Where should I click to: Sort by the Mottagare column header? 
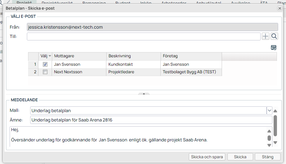(79, 56)
